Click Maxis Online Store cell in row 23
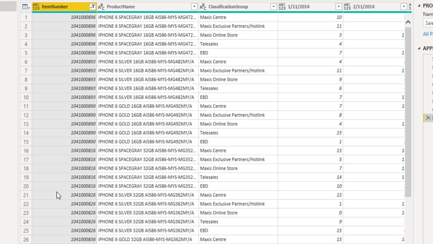Image resolution: width=433 pixels, height=244 pixels. click(x=238, y=213)
